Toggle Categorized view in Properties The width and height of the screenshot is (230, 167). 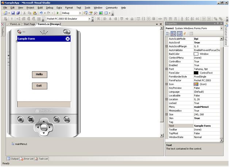168,34
